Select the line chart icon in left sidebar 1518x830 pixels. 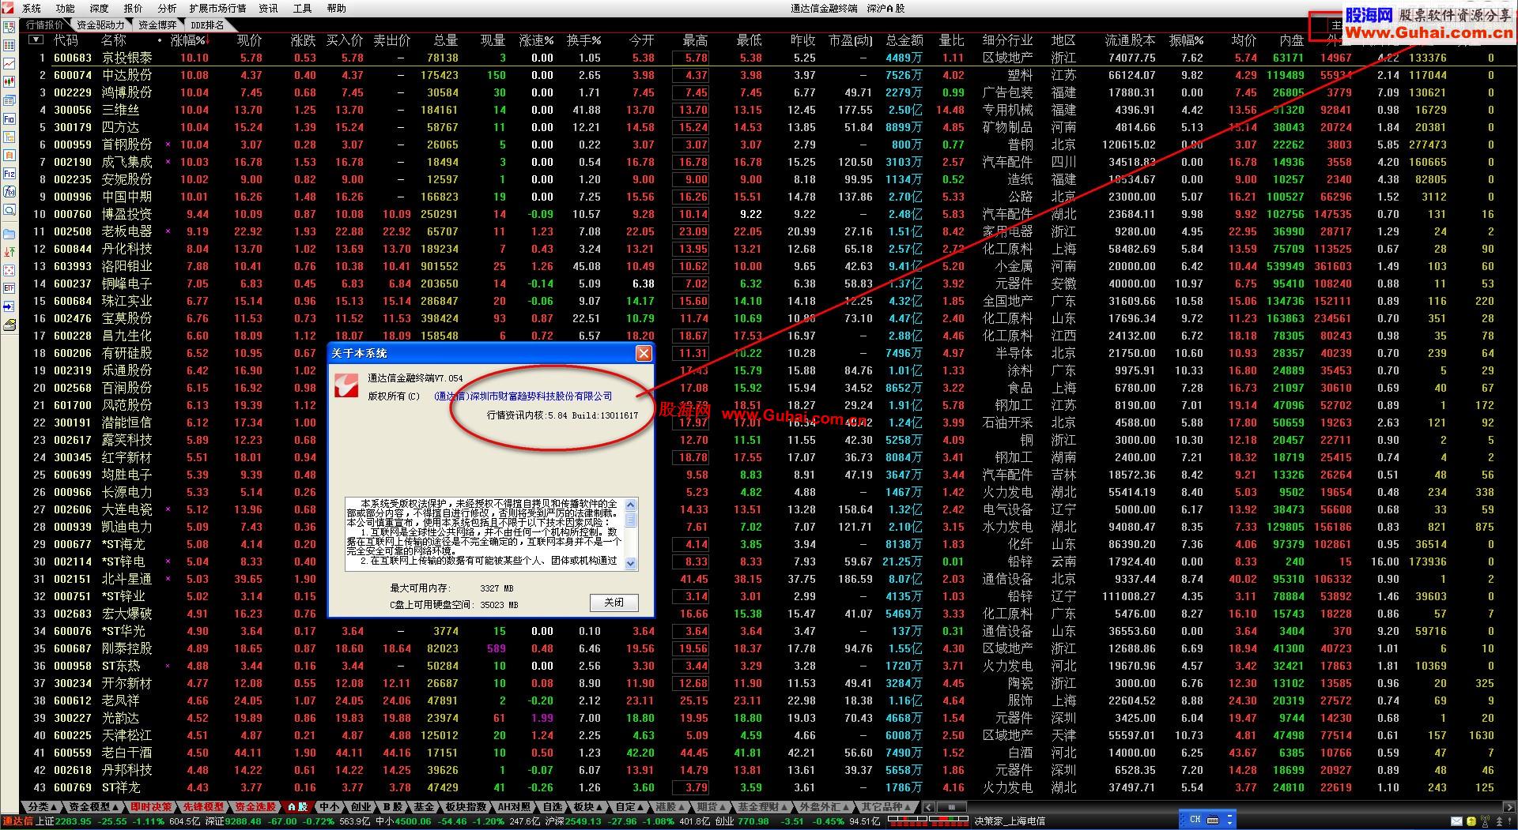(9, 63)
